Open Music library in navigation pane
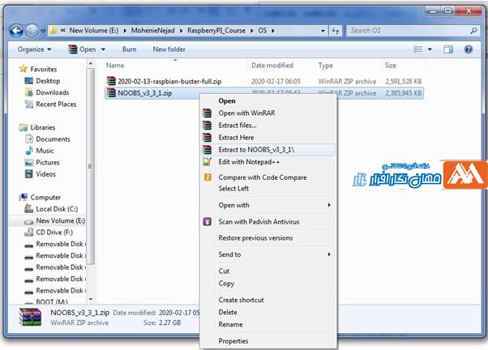This screenshot has height=350, width=488. 45,151
